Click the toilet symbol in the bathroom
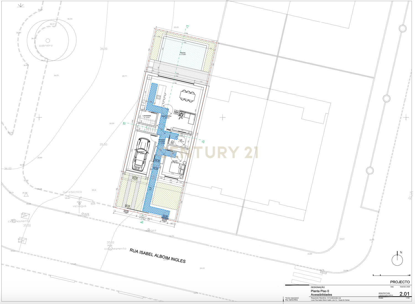 [x=172, y=142]
